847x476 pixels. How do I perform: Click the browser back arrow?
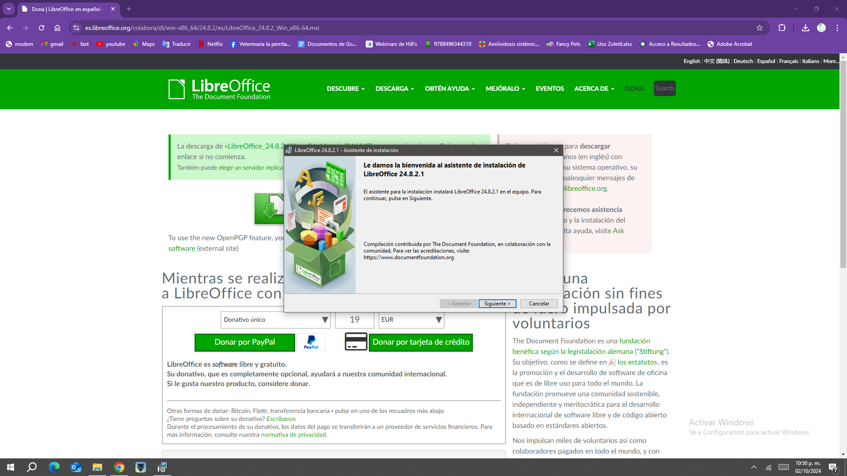pyautogui.click(x=10, y=28)
